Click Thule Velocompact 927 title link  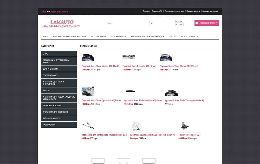(x=189, y=135)
